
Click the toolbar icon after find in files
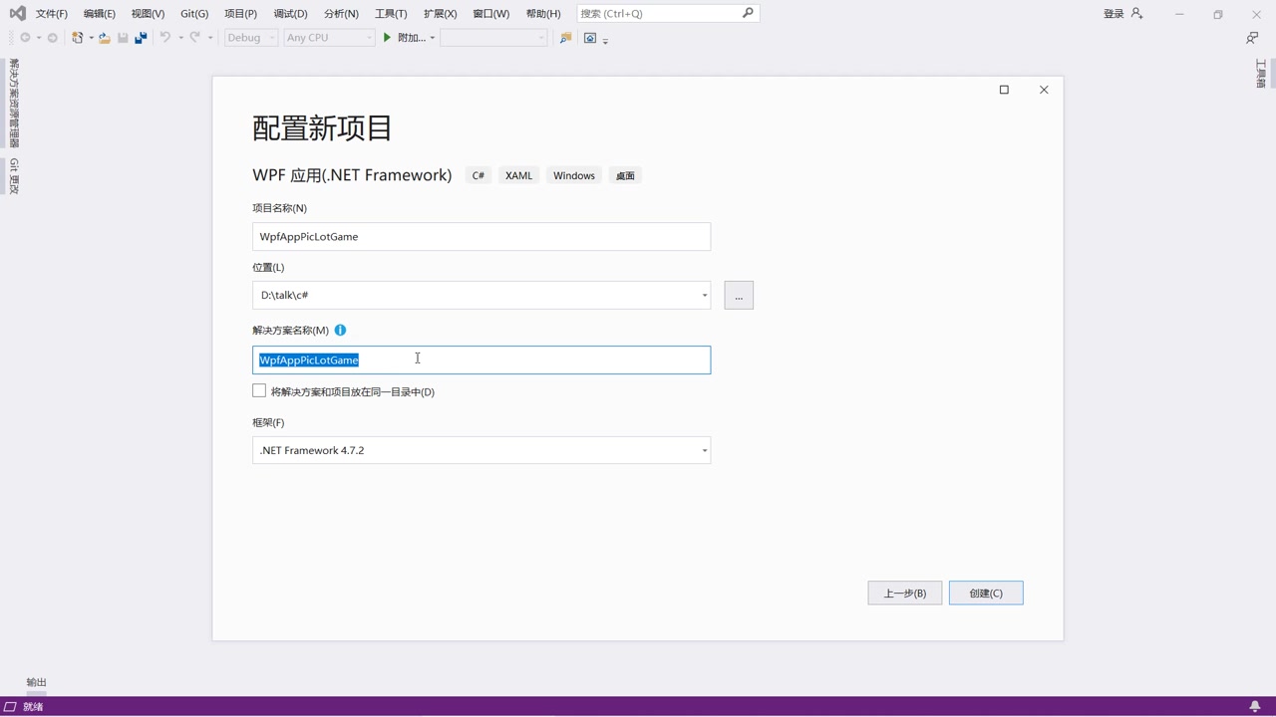coord(590,38)
